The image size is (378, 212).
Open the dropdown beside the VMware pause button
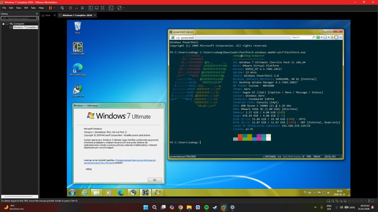56,8
